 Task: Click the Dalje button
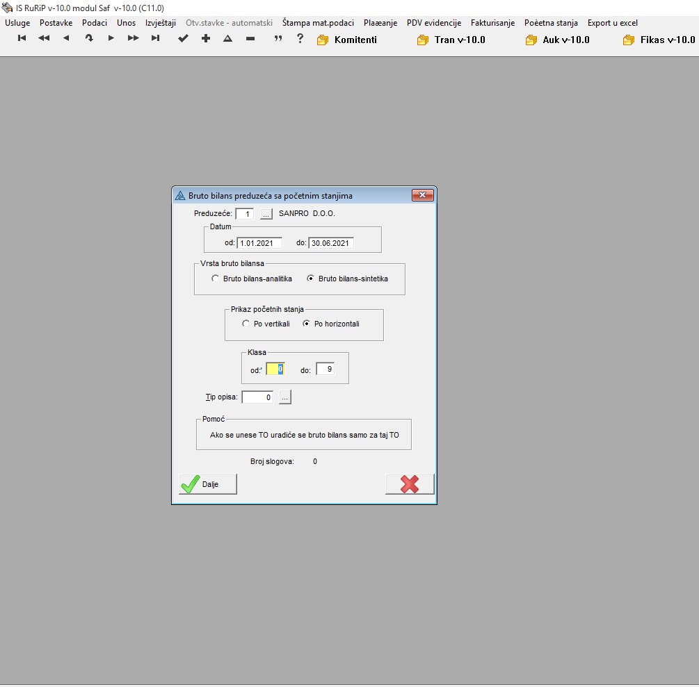point(208,484)
